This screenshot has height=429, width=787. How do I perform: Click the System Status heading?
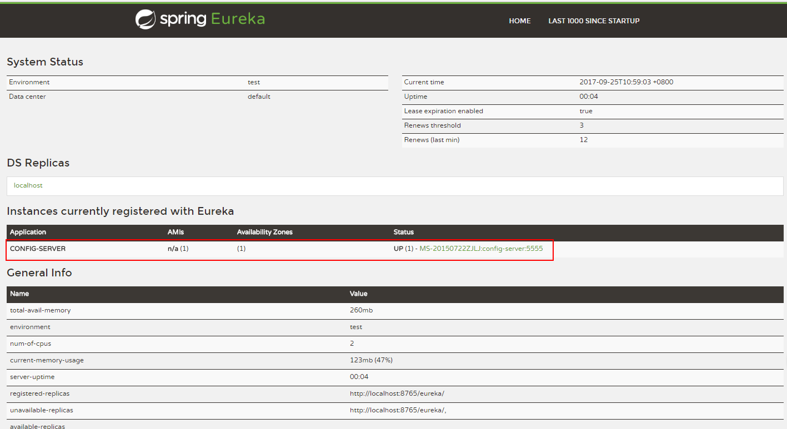pos(45,62)
